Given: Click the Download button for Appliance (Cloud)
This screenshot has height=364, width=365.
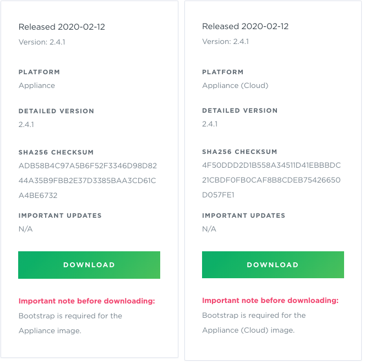Looking at the screenshot, I should click(x=273, y=264).
